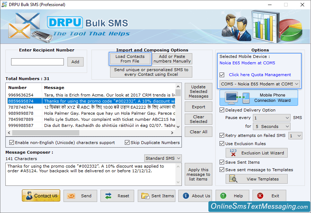Image resolution: width=311 pixels, height=213 pixels.
Task: Toggle Skip Duplicate Numbers checkbox
Action: (x=127, y=143)
